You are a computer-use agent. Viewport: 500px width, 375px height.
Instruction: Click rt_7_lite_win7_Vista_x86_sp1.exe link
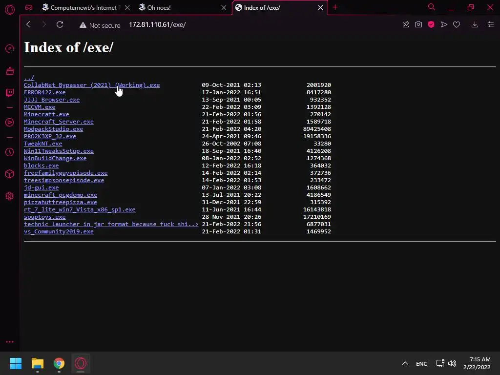[x=80, y=209]
